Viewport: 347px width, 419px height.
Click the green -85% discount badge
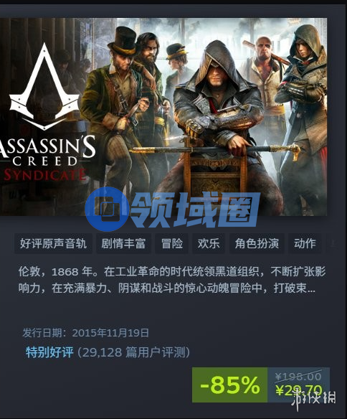pos(230,385)
